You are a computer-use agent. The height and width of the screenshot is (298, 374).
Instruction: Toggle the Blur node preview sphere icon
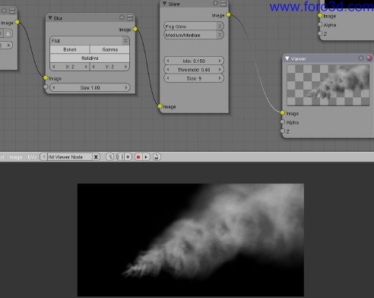(x=122, y=17)
